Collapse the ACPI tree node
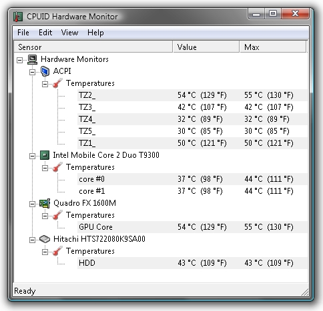The width and height of the screenshot is (323, 311). (x=32, y=72)
